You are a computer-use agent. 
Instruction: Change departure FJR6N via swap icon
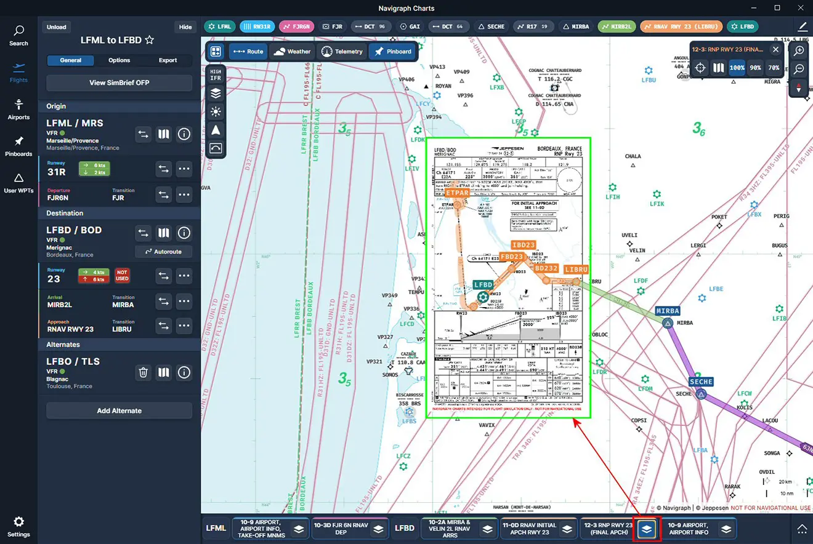pos(163,195)
